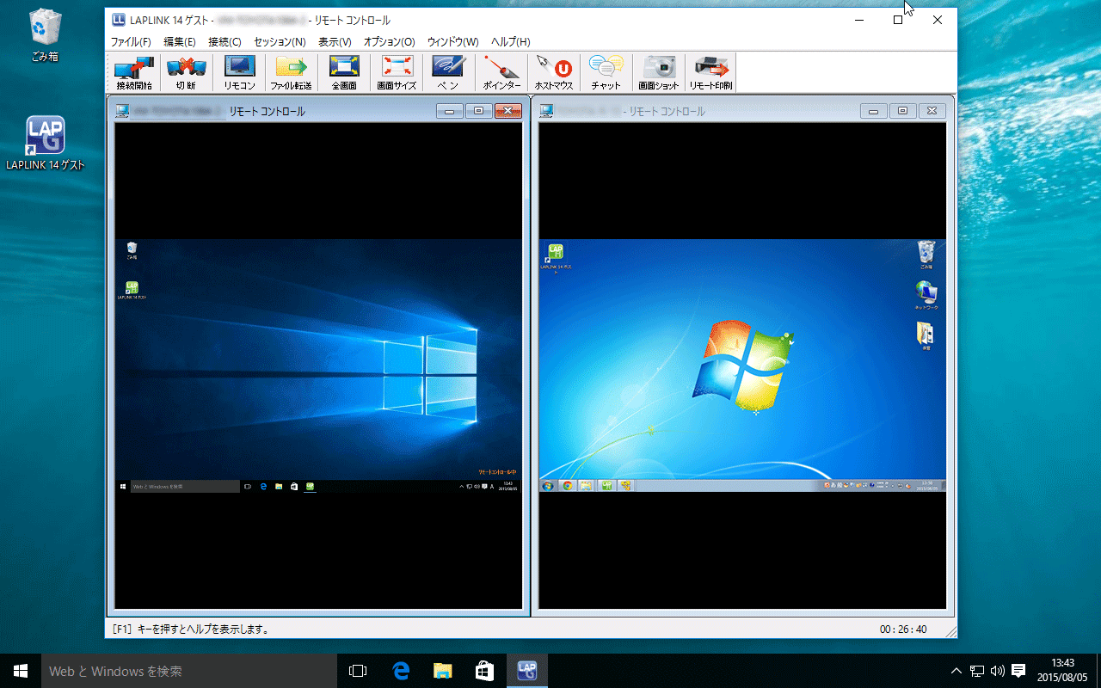Open the ファイル転送 file transfer tool
The image size is (1101, 688).
click(x=291, y=72)
